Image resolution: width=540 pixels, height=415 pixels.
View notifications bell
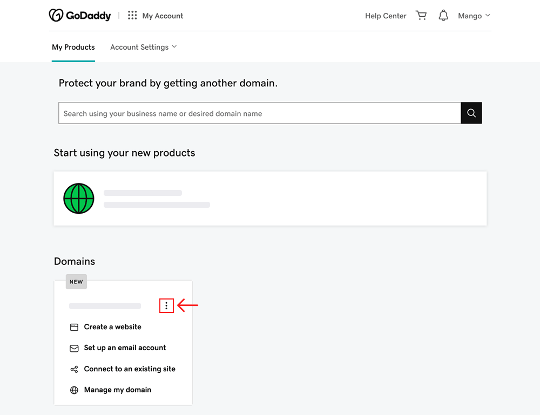click(443, 16)
